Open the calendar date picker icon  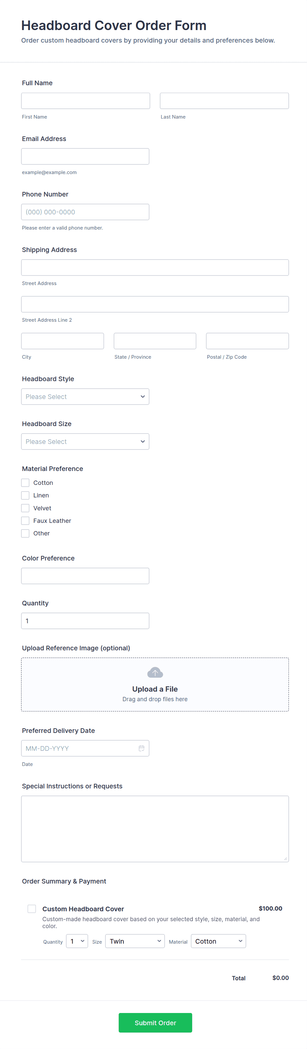(x=141, y=748)
